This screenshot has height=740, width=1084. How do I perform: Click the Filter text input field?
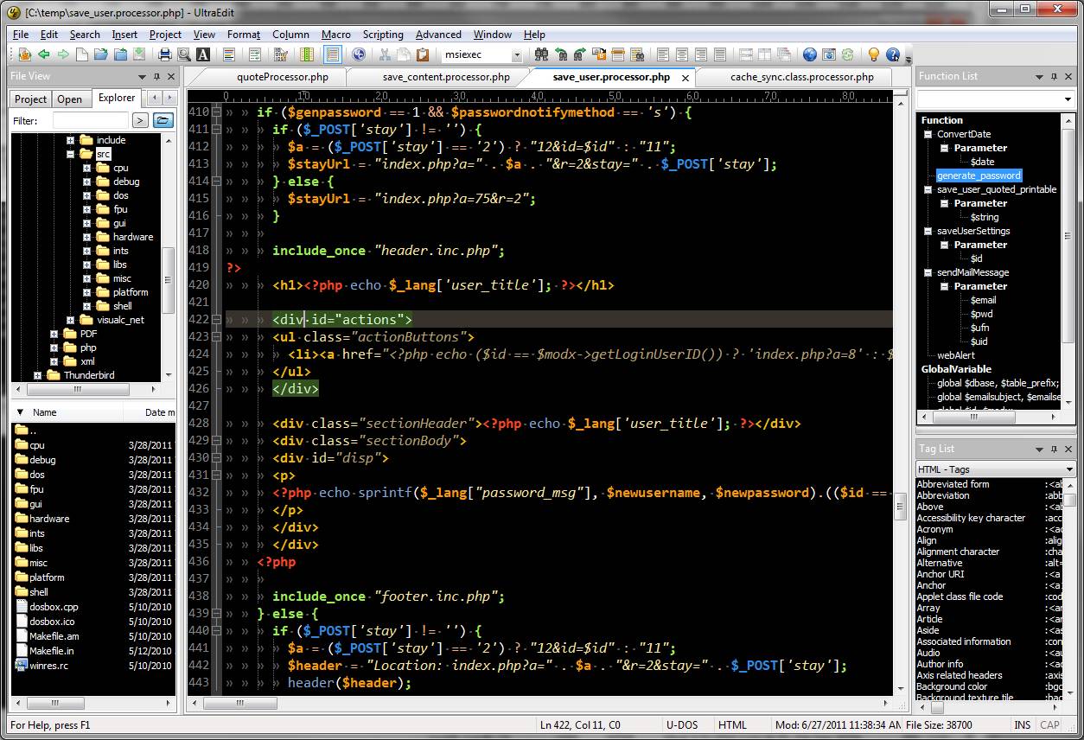pyautogui.click(x=90, y=121)
